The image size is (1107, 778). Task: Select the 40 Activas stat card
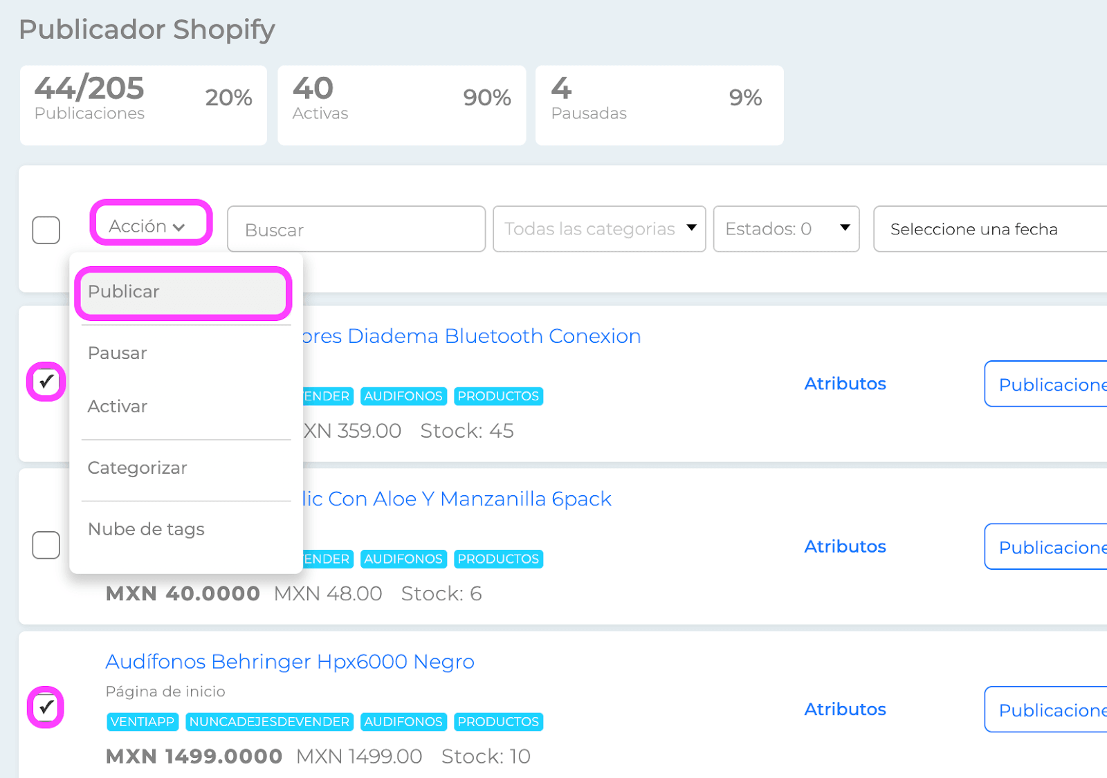pyautogui.click(x=401, y=105)
